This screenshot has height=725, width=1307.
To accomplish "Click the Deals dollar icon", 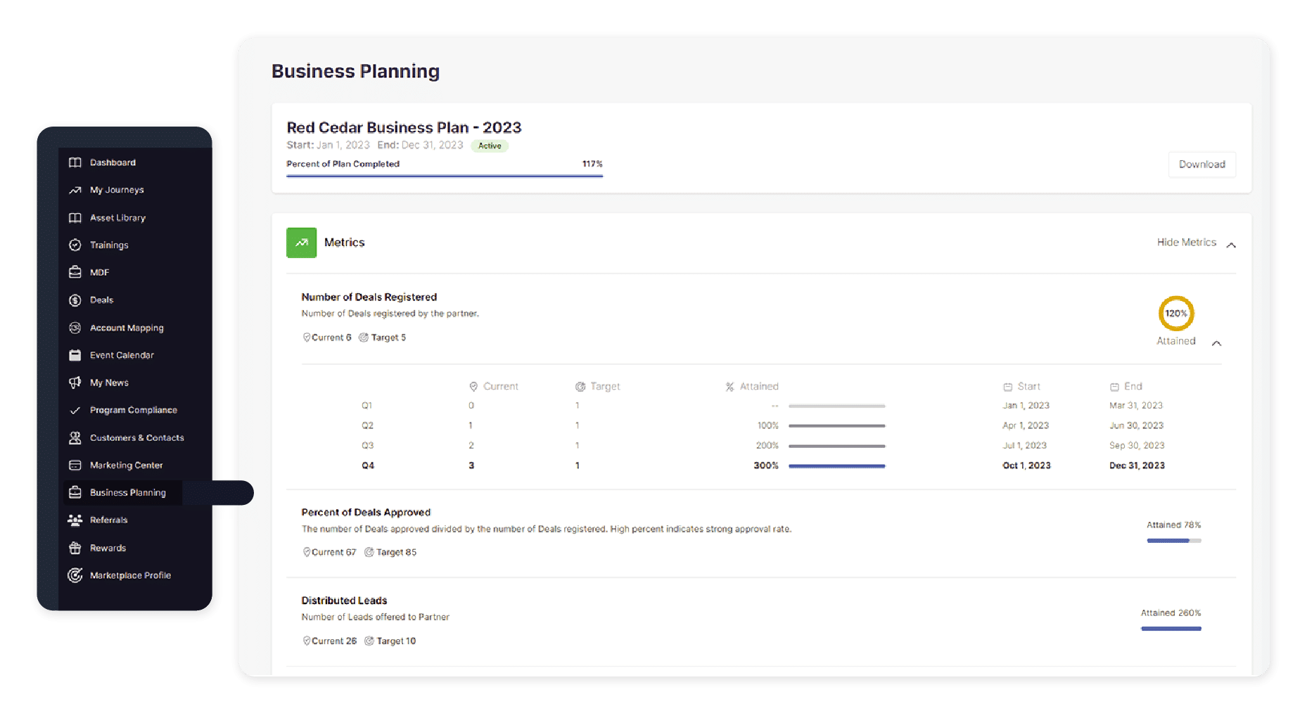I will pos(75,300).
